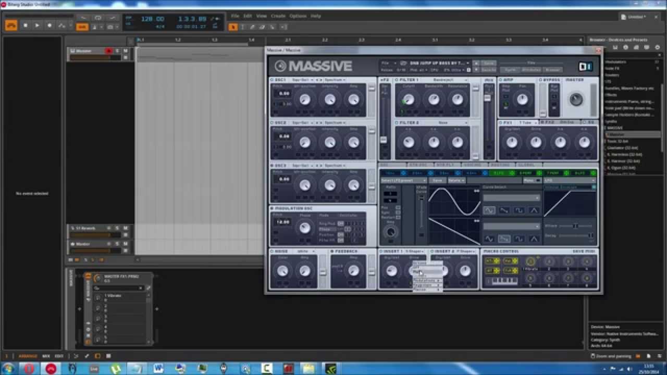Open OSC1 Spectrum mode dropdown
The height and width of the screenshot is (375, 667).
[335, 80]
